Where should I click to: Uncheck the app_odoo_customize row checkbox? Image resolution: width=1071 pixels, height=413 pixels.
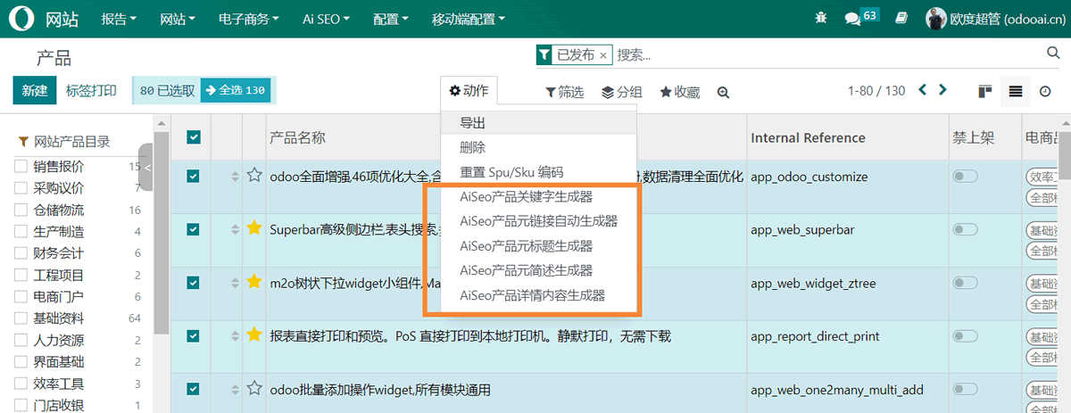click(x=194, y=176)
